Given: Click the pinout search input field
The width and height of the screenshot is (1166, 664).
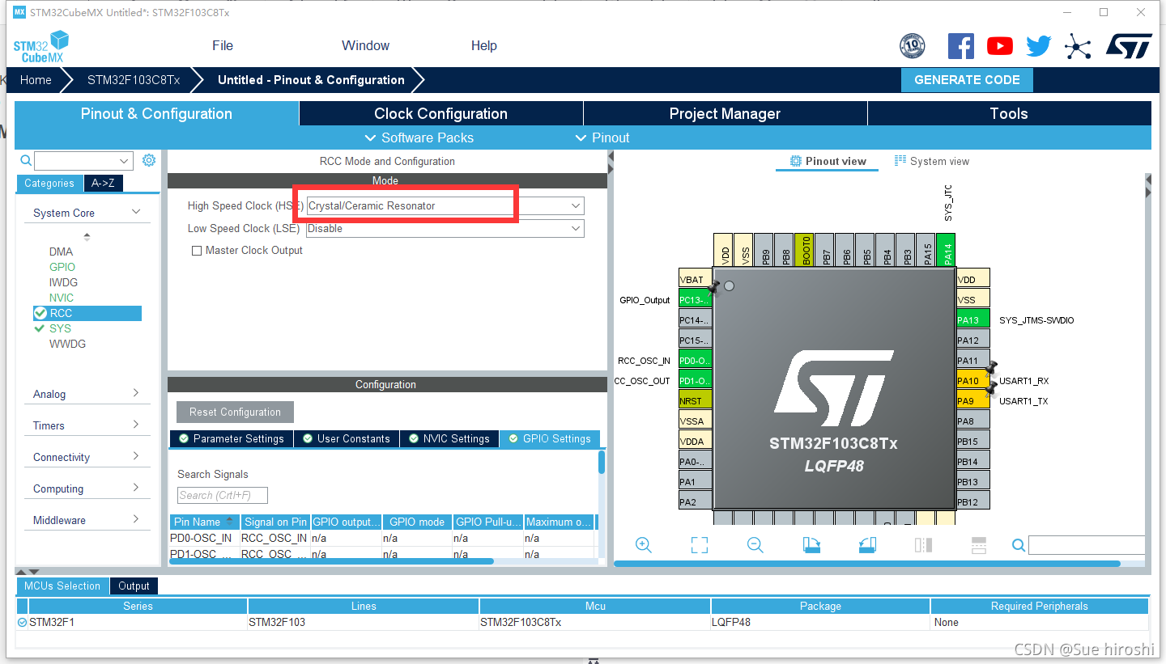Looking at the screenshot, I should [1087, 545].
